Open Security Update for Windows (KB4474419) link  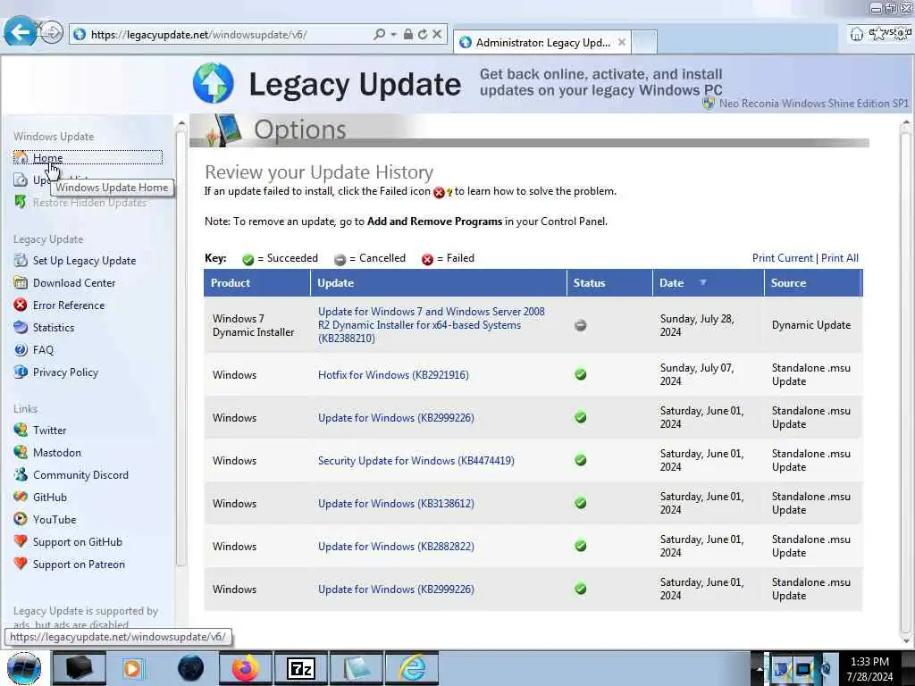(x=416, y=460)
